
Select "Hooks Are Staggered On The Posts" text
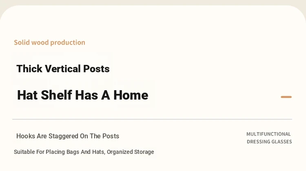point(68,136)
